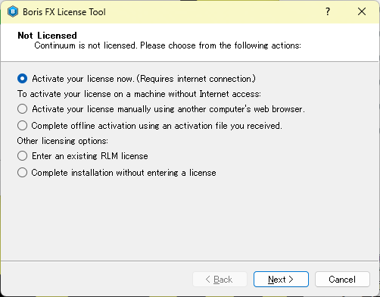Click the 'Boris FX License Tool' window title
The image size is (380, 297).
pos(64,12)
